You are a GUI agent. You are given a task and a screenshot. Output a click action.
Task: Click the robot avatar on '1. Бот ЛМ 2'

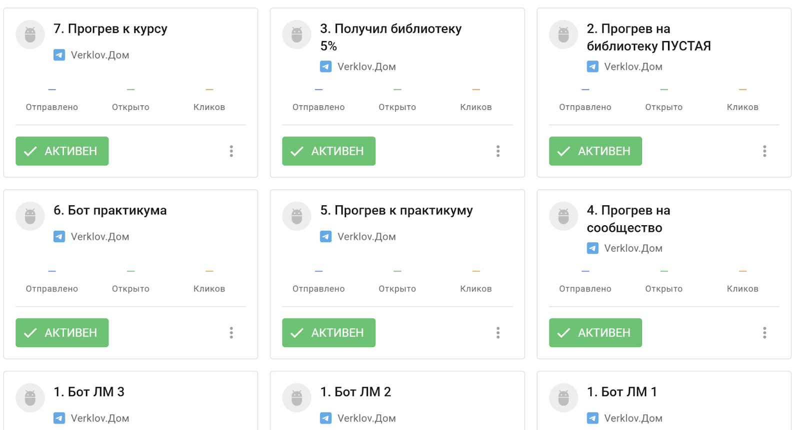coord(297,398)
